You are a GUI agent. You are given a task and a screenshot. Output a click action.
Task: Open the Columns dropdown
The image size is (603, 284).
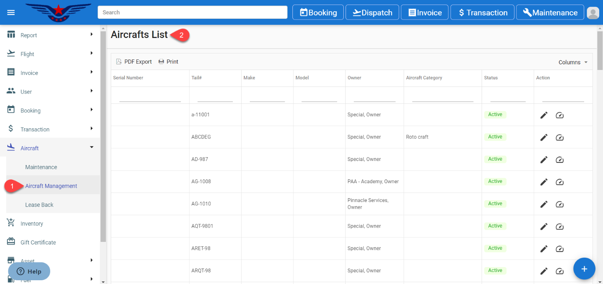tap(572, 62)
